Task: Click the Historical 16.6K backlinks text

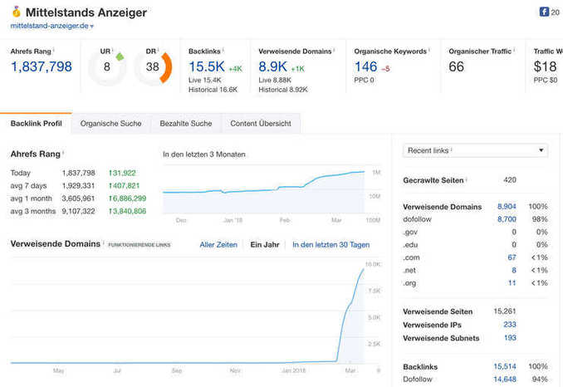Action: 213,90
